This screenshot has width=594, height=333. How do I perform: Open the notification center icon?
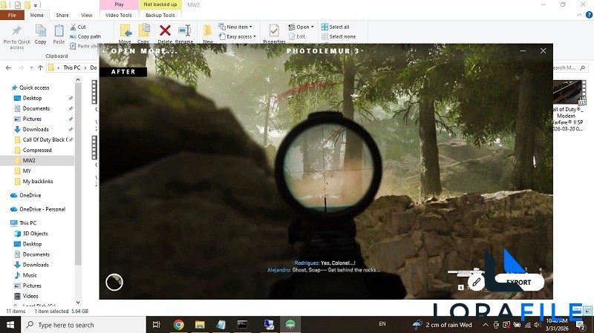581,325
